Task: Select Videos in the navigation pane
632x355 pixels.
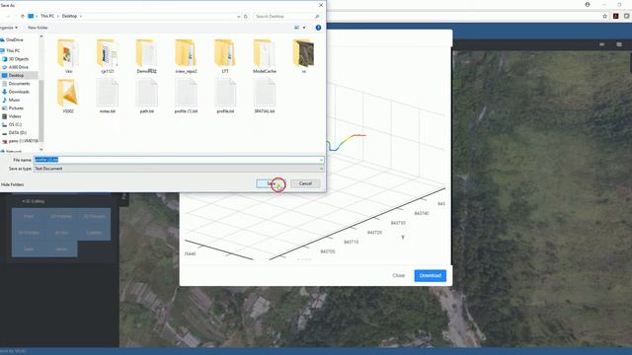Action: coord(15,116)
